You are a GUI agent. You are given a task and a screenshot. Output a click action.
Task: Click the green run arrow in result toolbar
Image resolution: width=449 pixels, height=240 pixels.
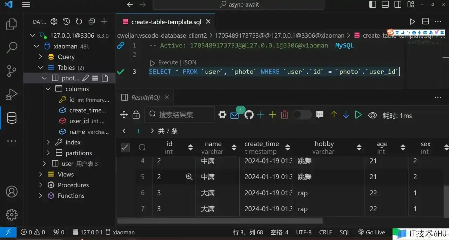pos(358,115)
